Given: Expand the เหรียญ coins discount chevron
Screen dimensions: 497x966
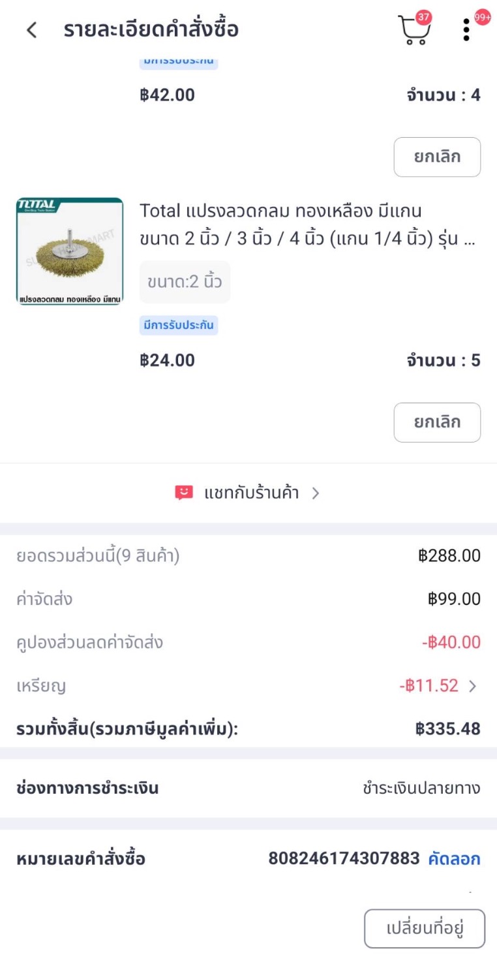Looking at the screenshot, I should (473, 686).
